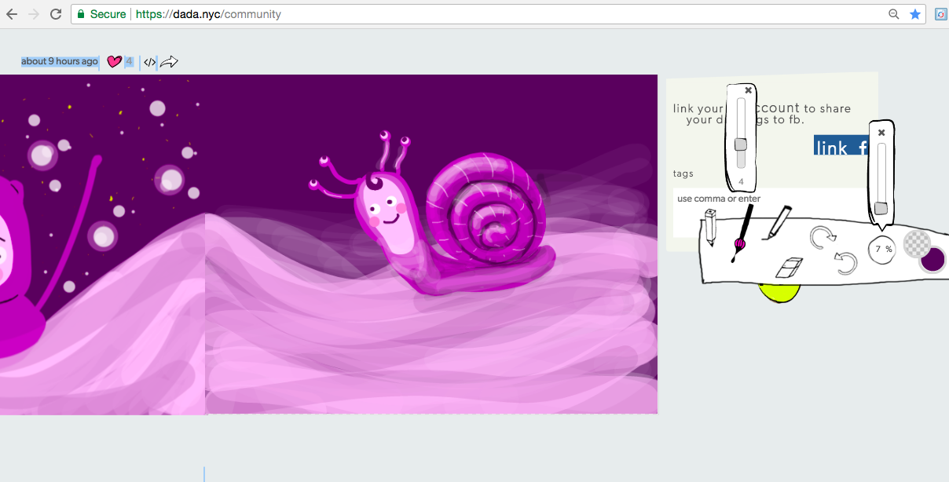
Task: Click the address bar URL
Action: click(208, 14)
